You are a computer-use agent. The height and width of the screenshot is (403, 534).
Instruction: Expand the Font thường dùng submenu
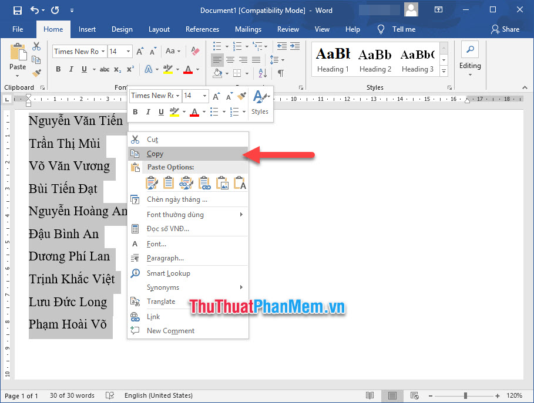point(176,215)
